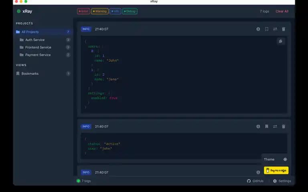The width and height of the screenshot is (308, 192).
Task: Click swap arrows icon on status active log
Action: pyautogui.click(x=275, y=126)
